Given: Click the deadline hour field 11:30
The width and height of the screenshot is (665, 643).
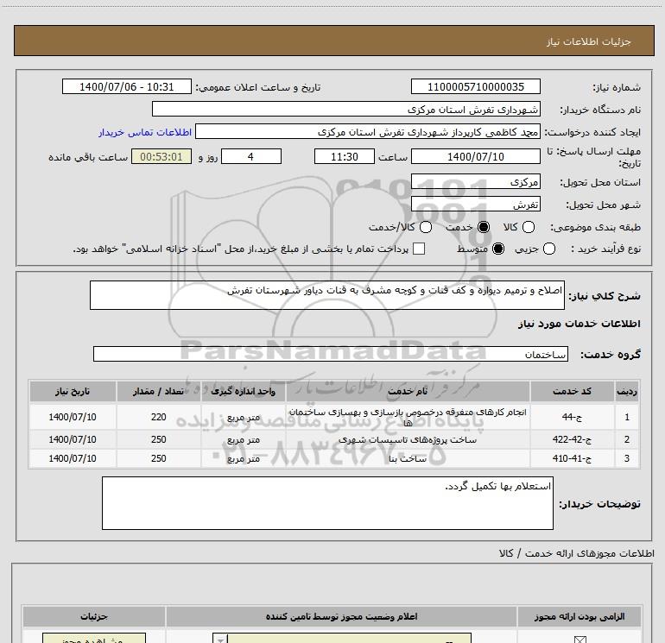Looking at the screenshot, I should click(x=345, y=157).
